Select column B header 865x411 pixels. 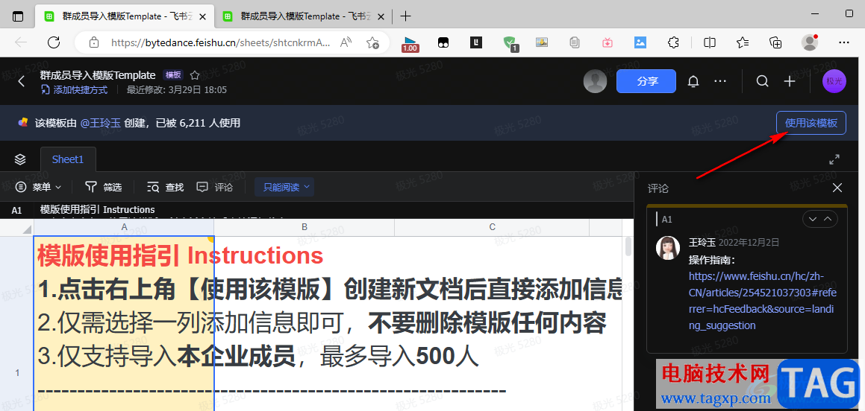click(x=304, y=227)
